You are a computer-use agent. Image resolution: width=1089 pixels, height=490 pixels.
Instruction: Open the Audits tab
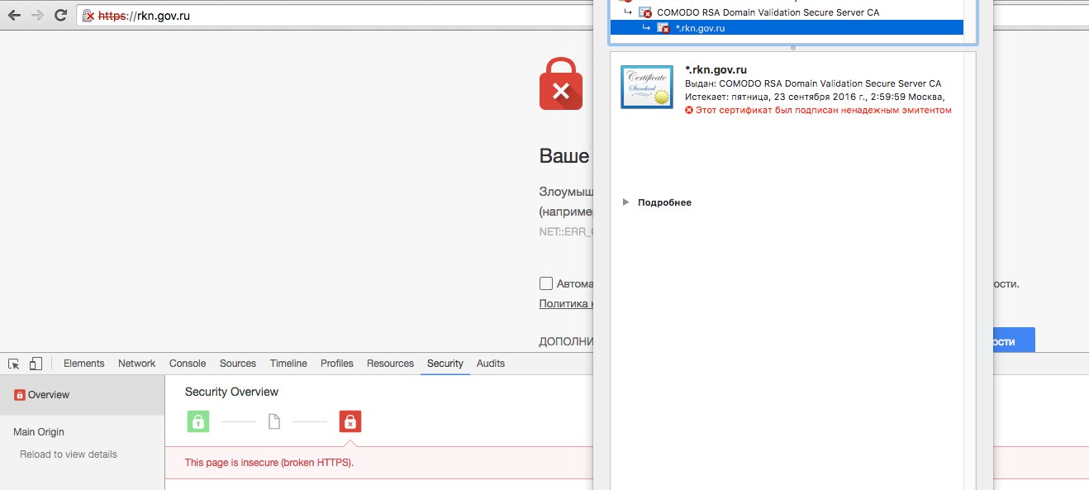click(491, 364)
